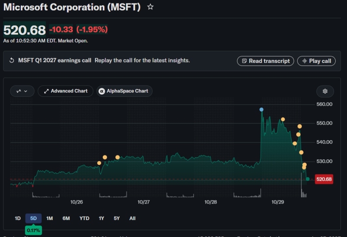The width and height of the screenshot is (347, 237).
Task: Select the 5Y time range
Action: pos(117,218)
